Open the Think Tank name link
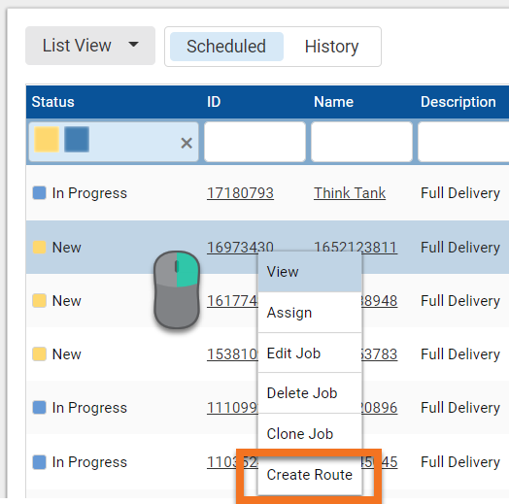This screenshot has width=509, height=504. coord(350,193)
